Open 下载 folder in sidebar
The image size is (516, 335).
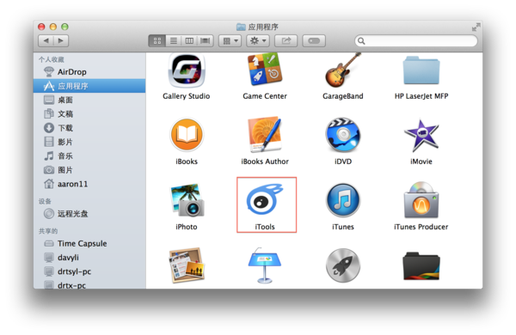pyautogui.click(x=89, y=128)
